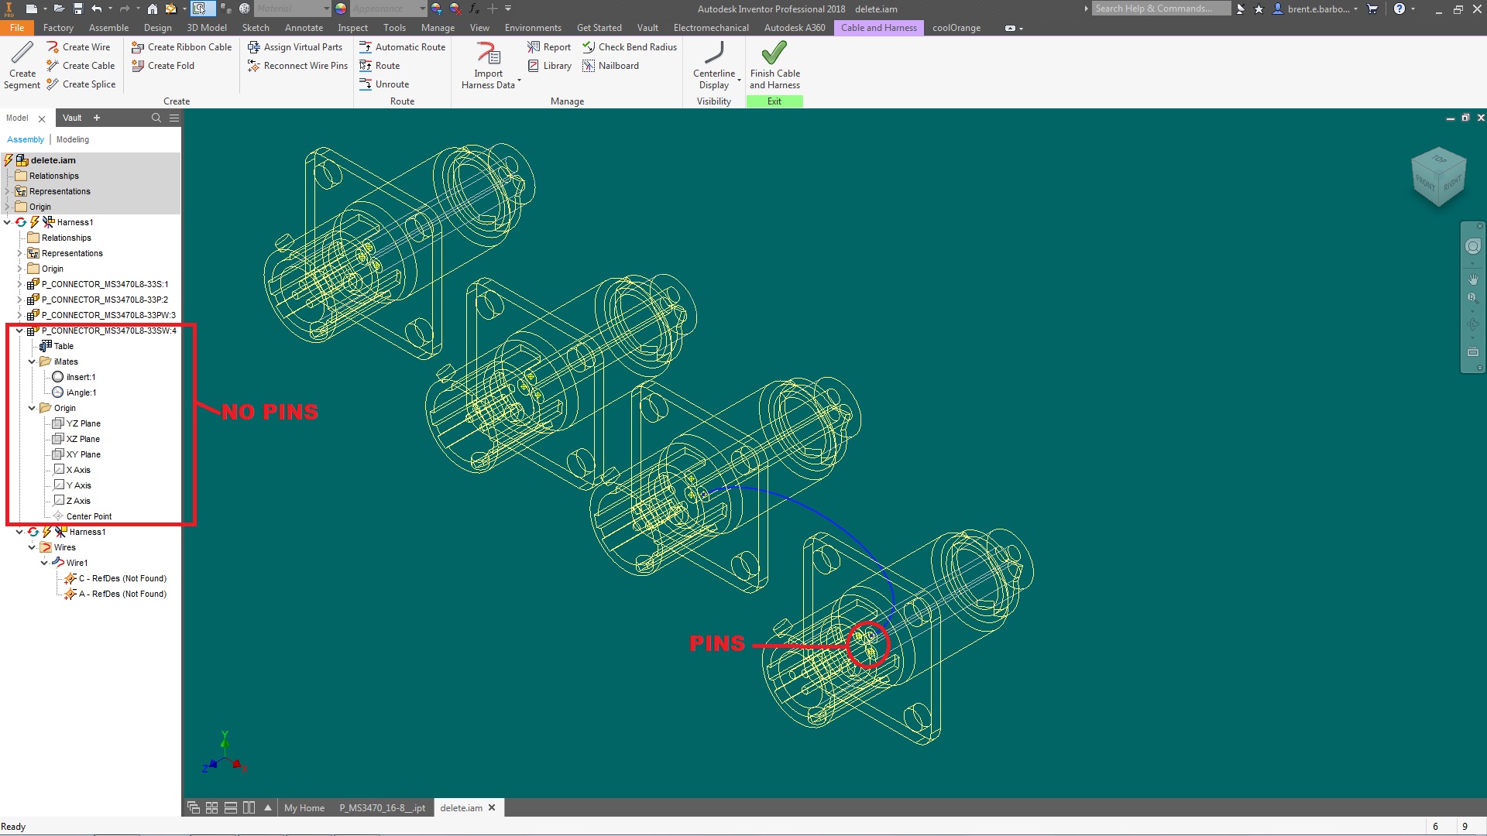This screenshot has height=836, width=1487.
Task: Click the Unroute tool
Action: [386, 84]
